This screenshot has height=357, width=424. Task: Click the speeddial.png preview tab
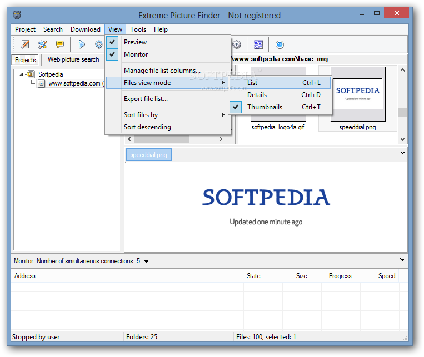(x=149, y=155)
